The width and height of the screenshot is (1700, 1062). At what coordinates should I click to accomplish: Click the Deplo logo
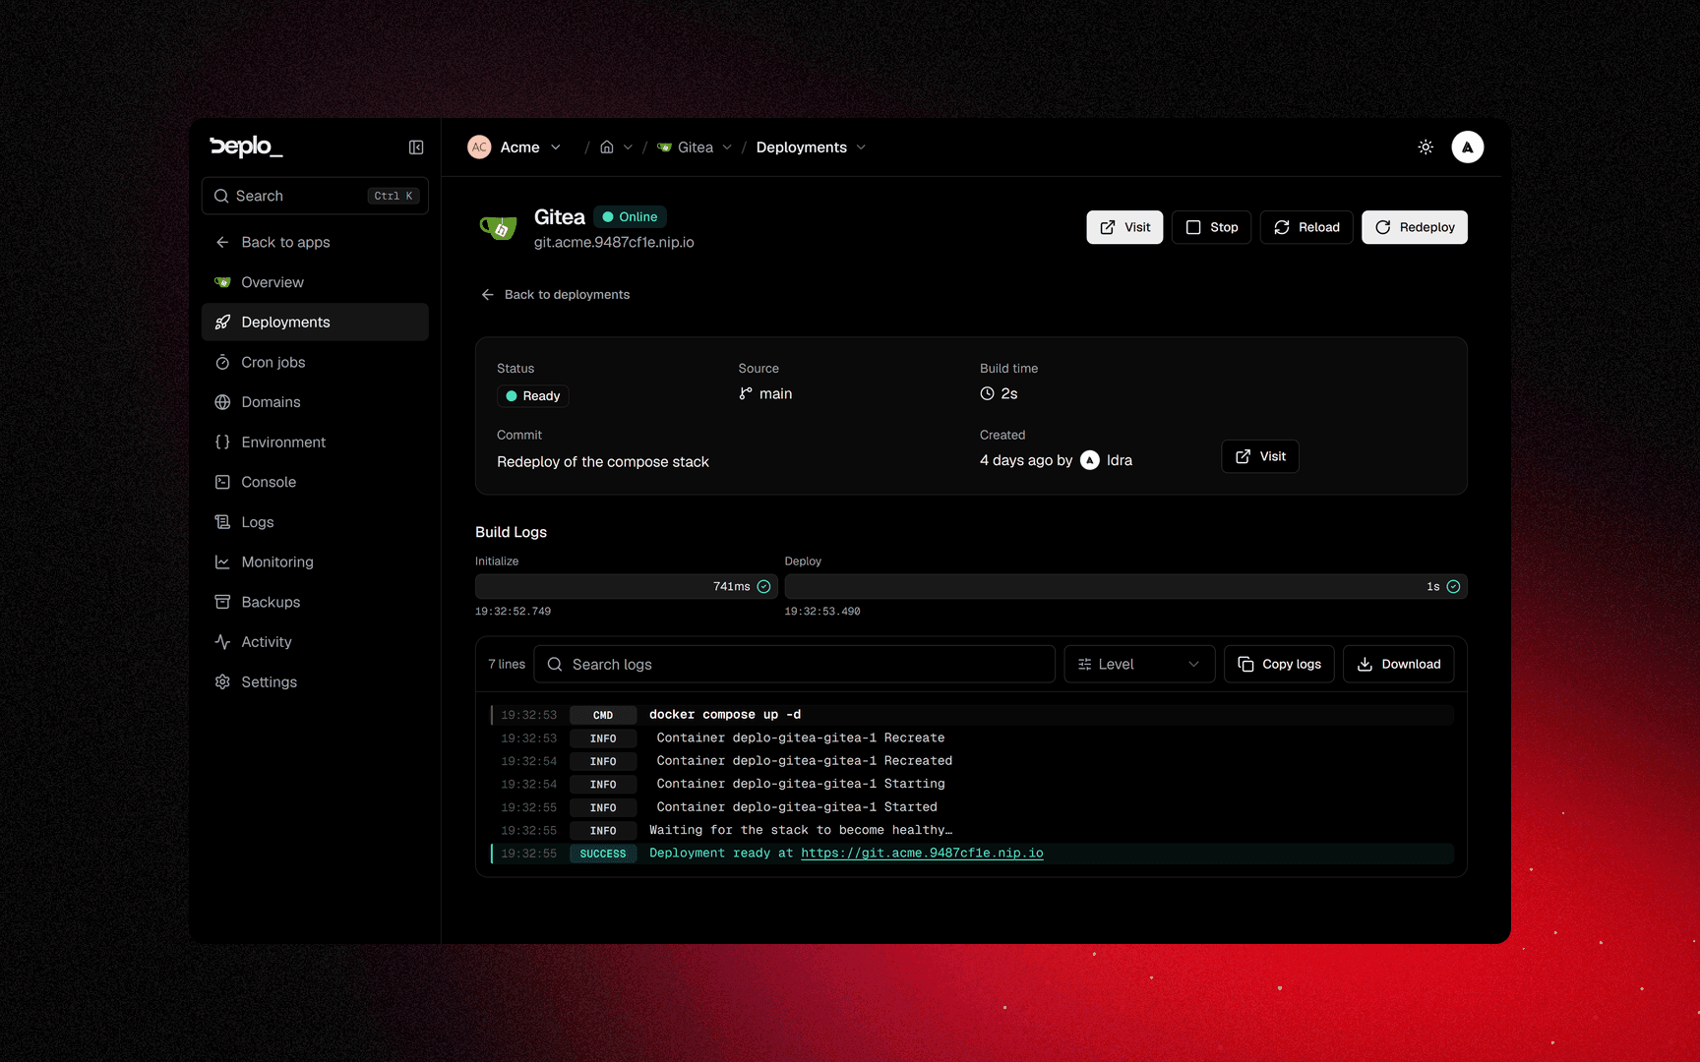[x=246, y=147]
